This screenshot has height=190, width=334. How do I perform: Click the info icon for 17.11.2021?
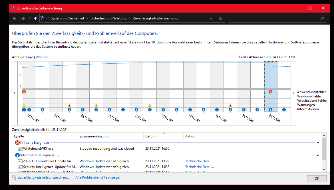pos(190,110)
